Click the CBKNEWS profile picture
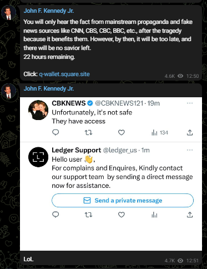 point(38,110)
